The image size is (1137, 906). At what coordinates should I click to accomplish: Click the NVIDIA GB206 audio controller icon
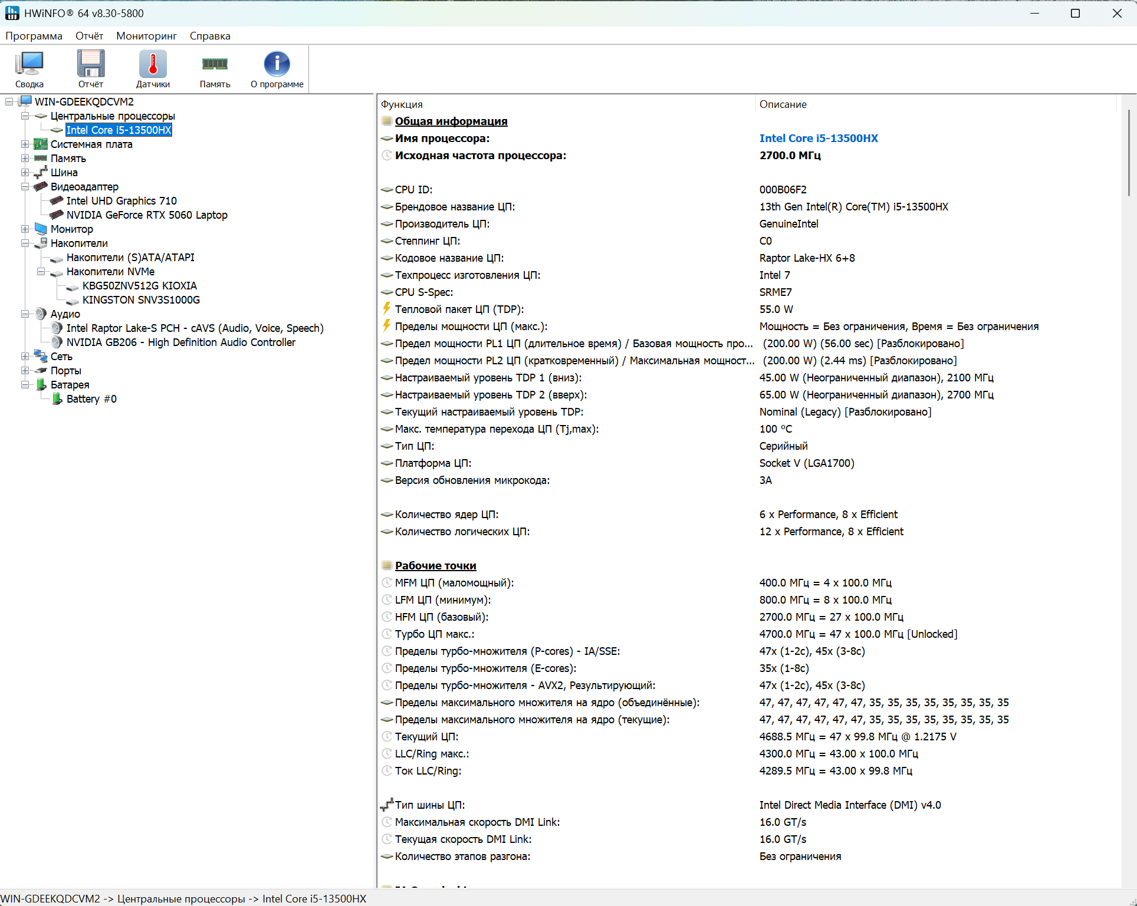tap(57, 342)
